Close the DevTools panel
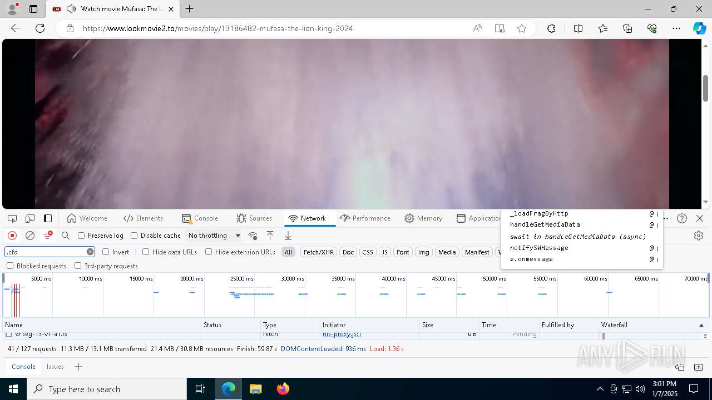 pyautogui.click(x=700, y=218)
